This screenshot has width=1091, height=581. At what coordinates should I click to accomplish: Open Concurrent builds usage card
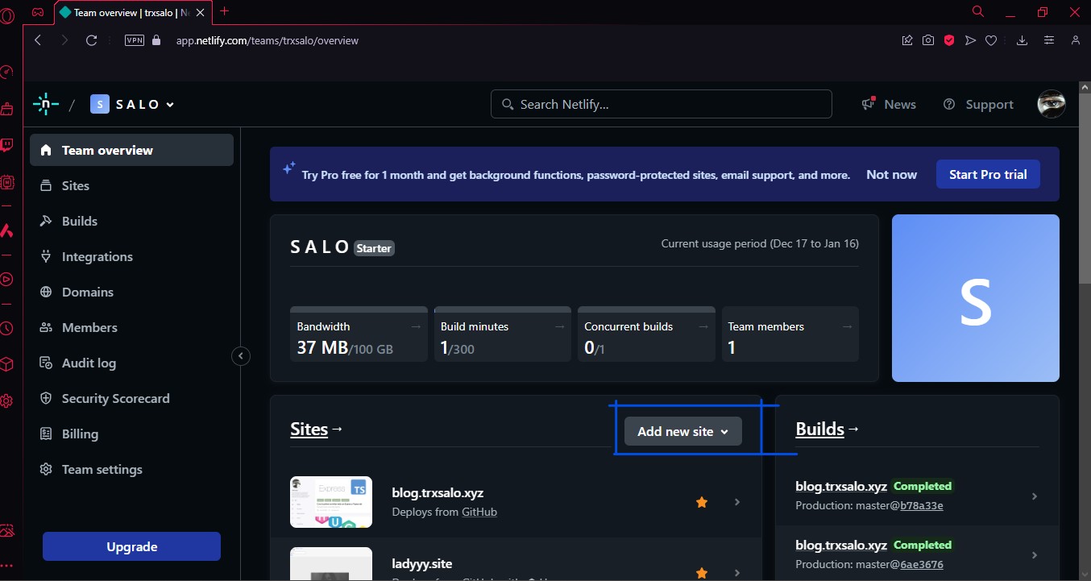click(646, 334)
